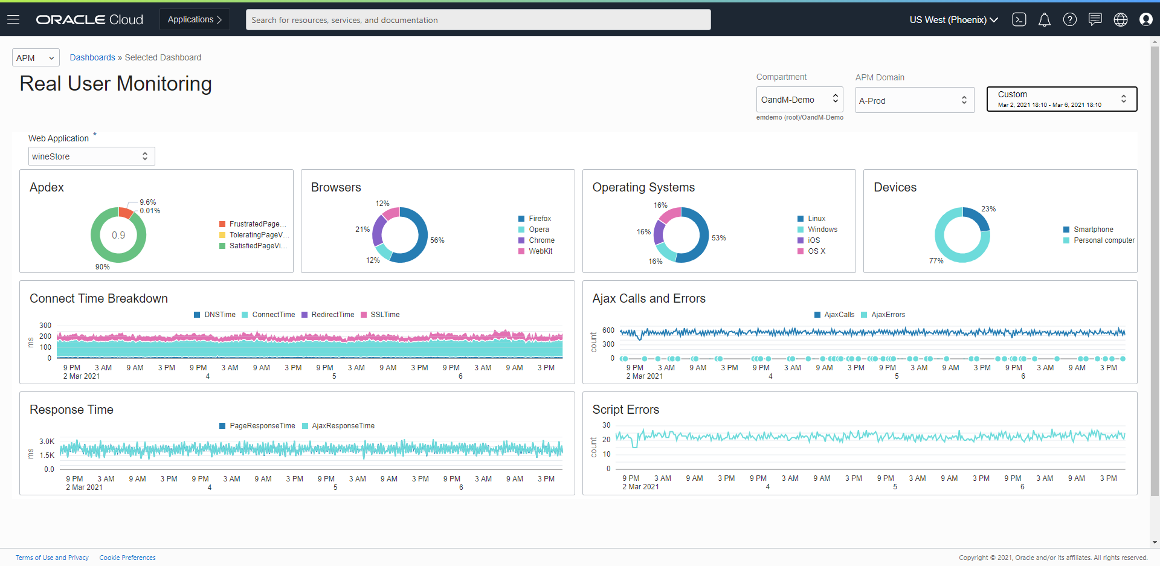
Task: Open the Custom date range picker
Action: coord(1061,98)
